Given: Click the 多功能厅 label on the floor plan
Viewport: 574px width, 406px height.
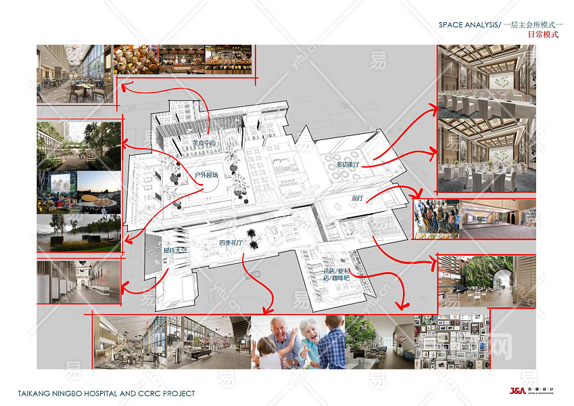Looking at the screenshot, I should (x=348, y=165).
